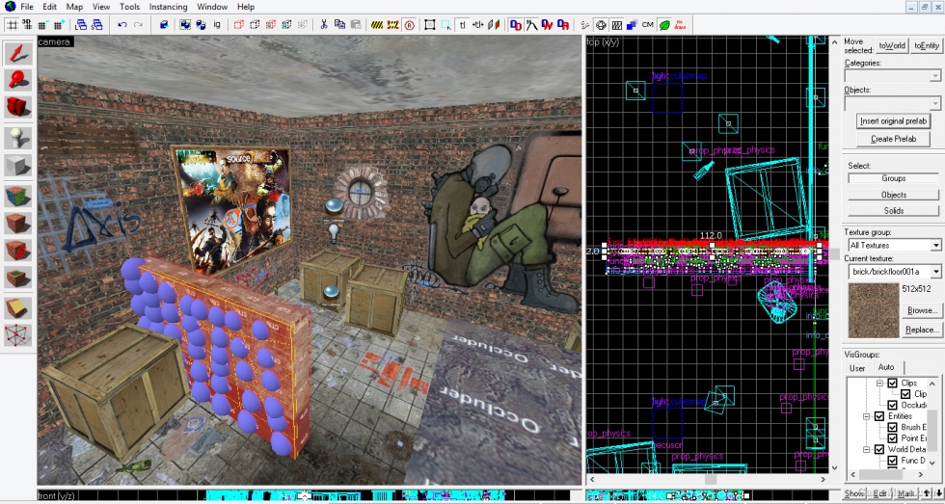This screenshot has width=945, height=504.
Task: Click the Apply Current Texture tool
Action: click(18, 223)
